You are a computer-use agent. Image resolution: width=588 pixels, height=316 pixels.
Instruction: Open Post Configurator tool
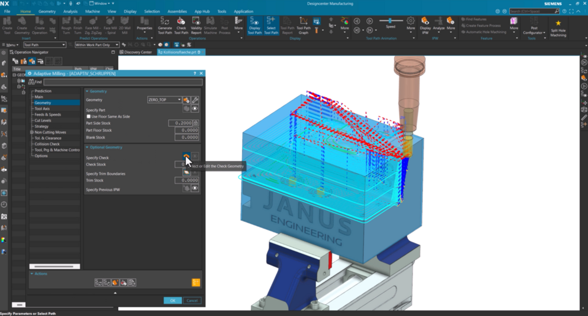click(x=534, y=25)
